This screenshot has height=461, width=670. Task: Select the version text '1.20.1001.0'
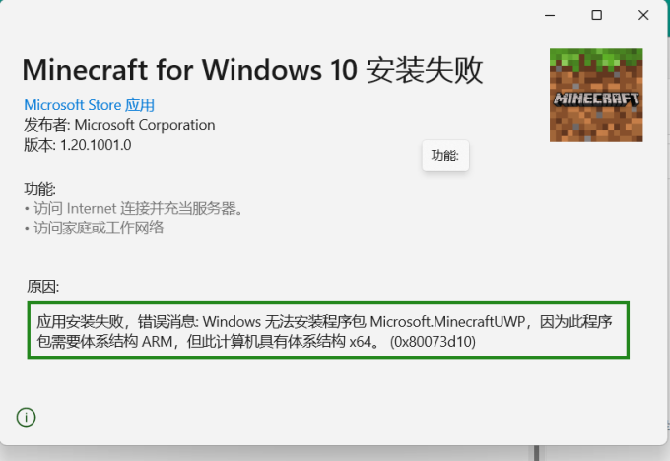96,145
